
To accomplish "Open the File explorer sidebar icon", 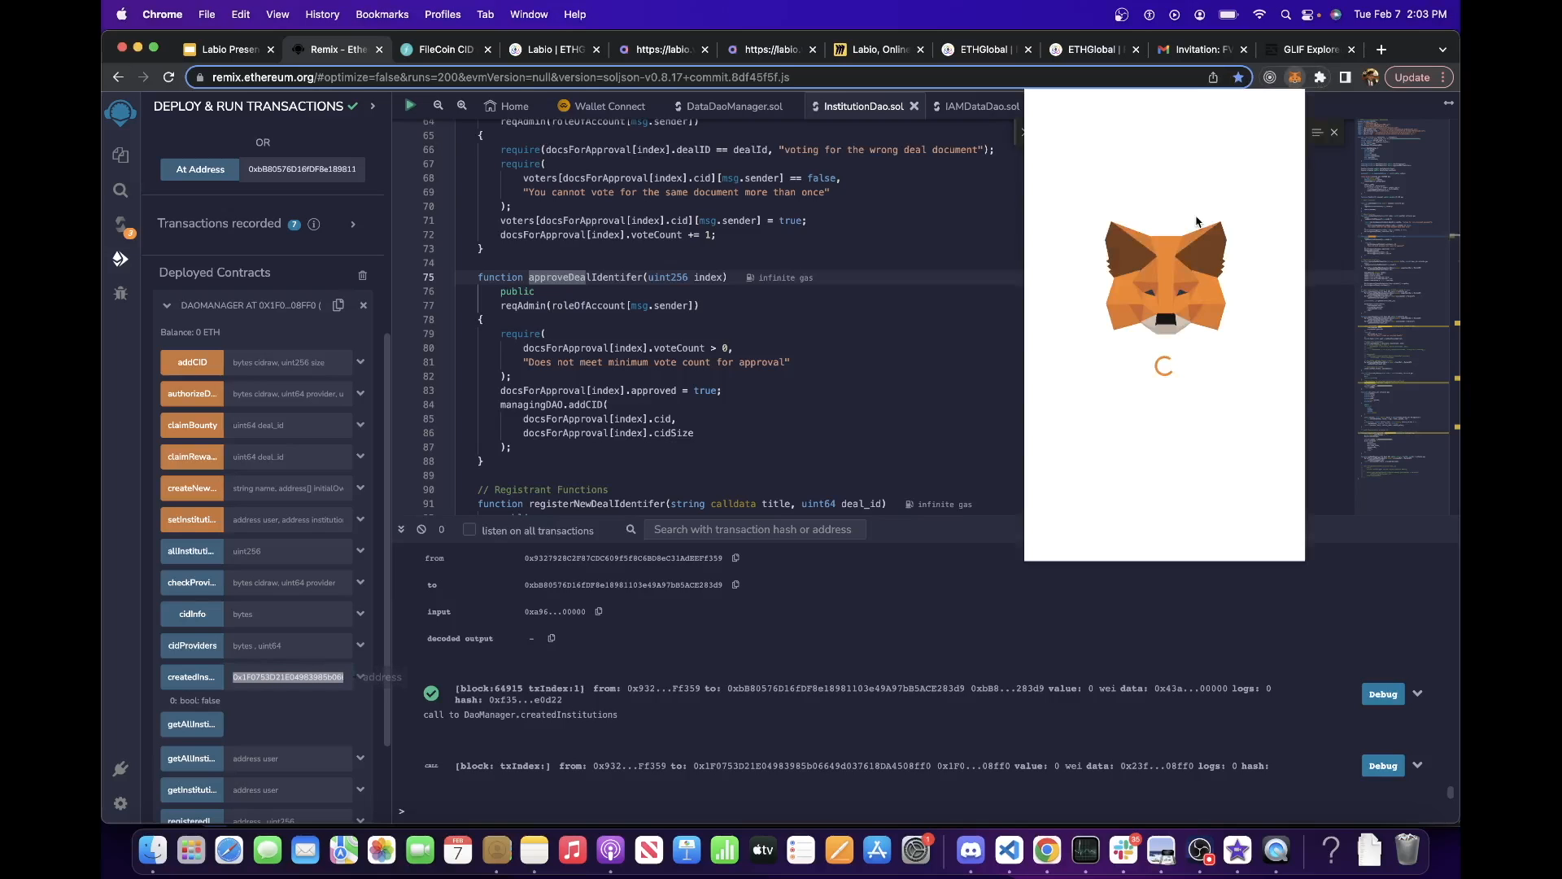I will point(120,155).
